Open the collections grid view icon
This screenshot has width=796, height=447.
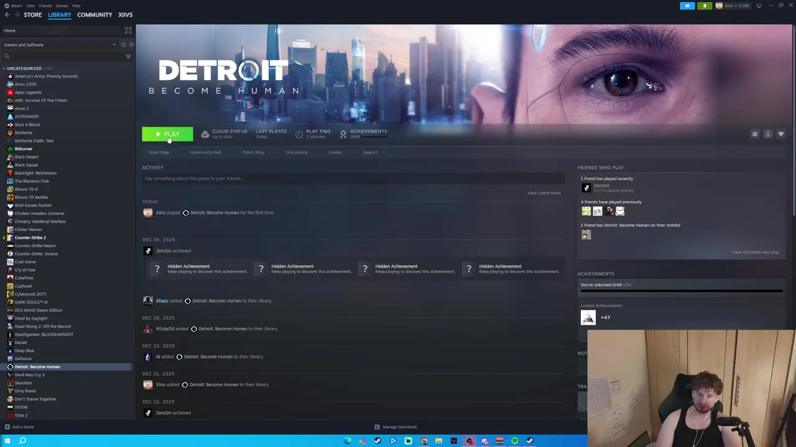click(x=128, y=30)
